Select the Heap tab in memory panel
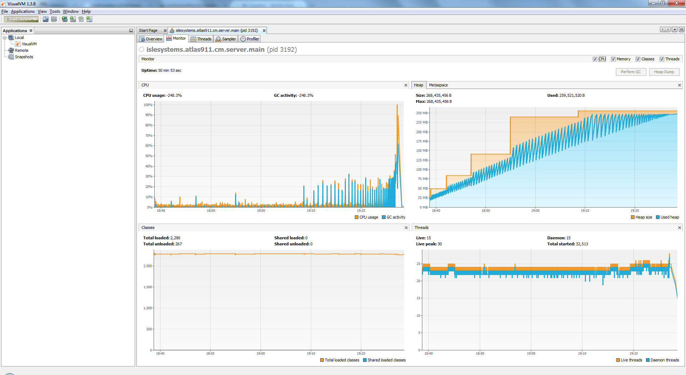The image size is (686, 375). click(419, 85)
